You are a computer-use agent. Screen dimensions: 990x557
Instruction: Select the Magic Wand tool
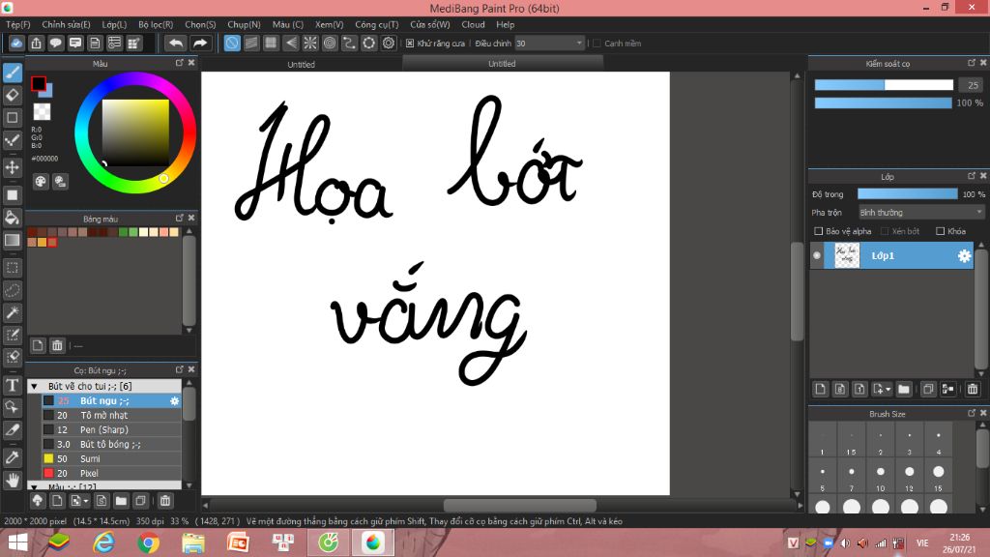pos(12,312)
